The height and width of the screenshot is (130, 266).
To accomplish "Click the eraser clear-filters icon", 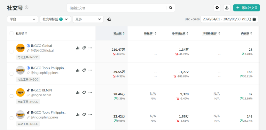I will tap(109, 19).
